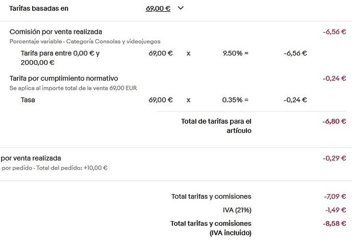Click the Tasa row label
Screen dimensions: 352x244
pos(28,100)
